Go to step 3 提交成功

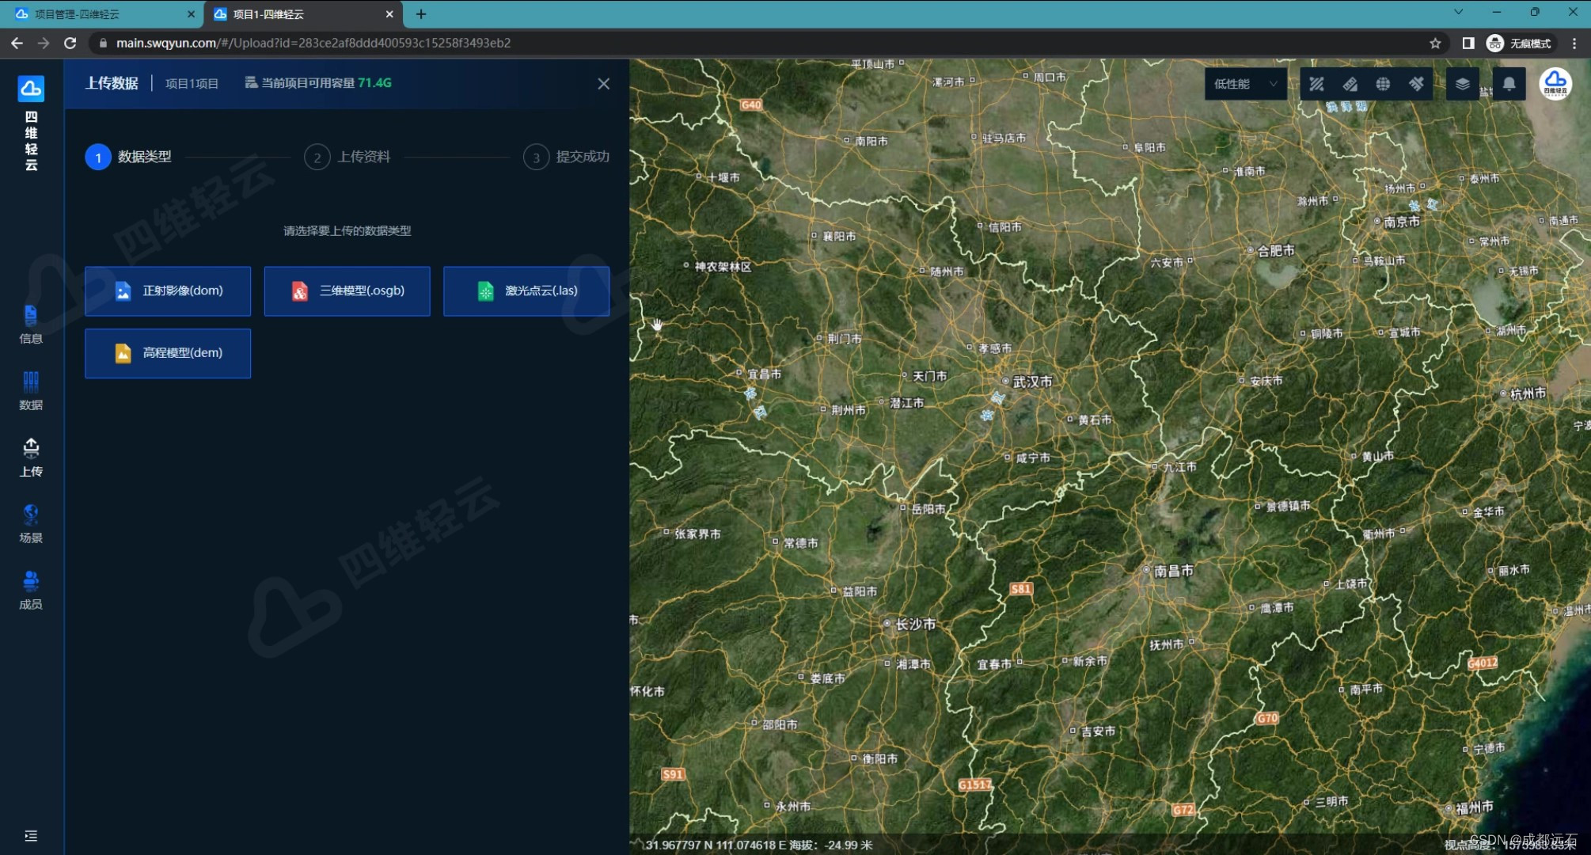click(x=567, y=157)
